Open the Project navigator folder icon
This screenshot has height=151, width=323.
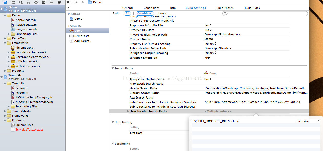pyautogui.click(x=5, y=2)
